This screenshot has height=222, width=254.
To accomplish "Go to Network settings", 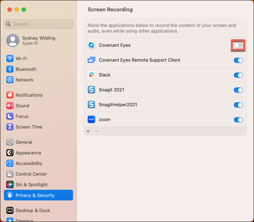I will [38, 80].
